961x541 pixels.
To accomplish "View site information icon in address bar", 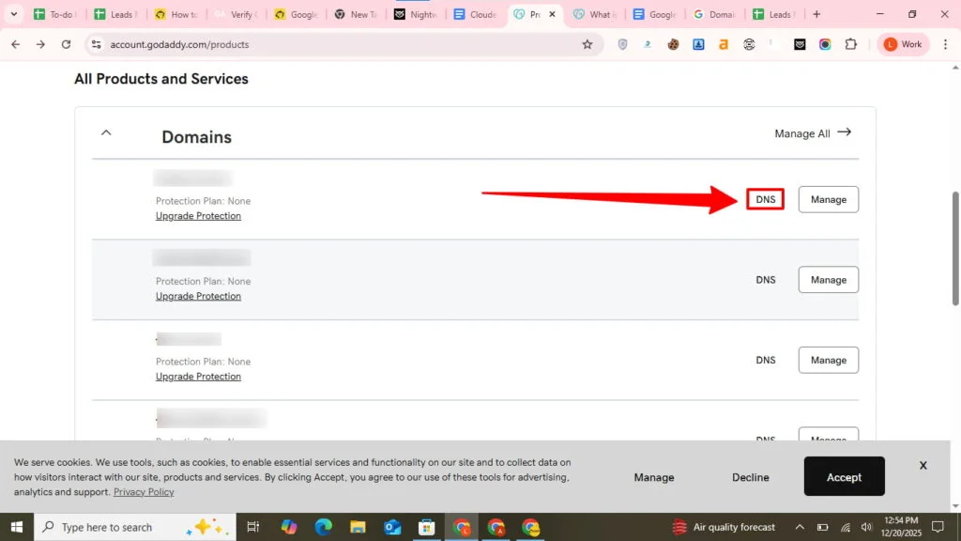I will [97, 44].
